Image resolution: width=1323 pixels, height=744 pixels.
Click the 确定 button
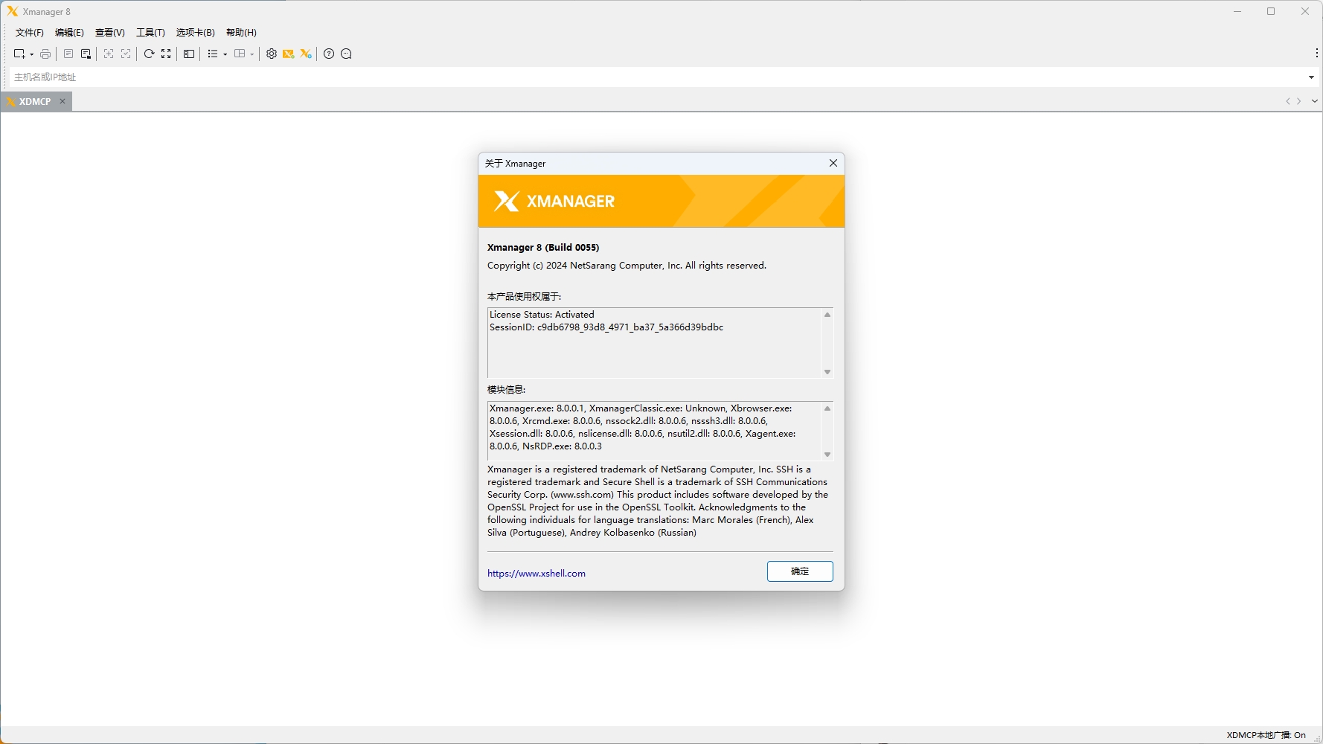800,571
